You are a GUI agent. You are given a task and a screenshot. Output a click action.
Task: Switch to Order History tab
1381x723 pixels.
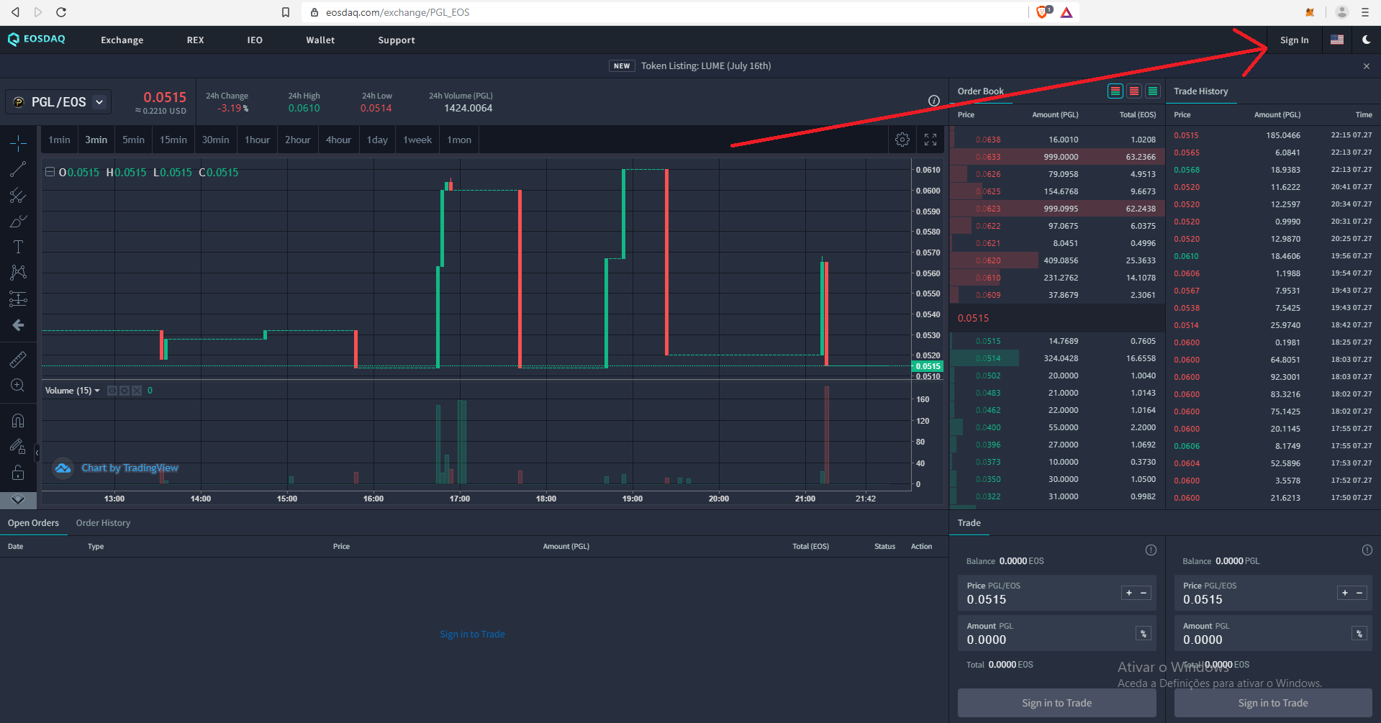104,523
